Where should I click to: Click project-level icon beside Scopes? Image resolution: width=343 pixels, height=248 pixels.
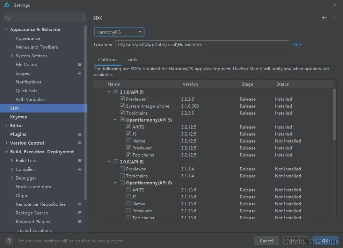(80, 73)
